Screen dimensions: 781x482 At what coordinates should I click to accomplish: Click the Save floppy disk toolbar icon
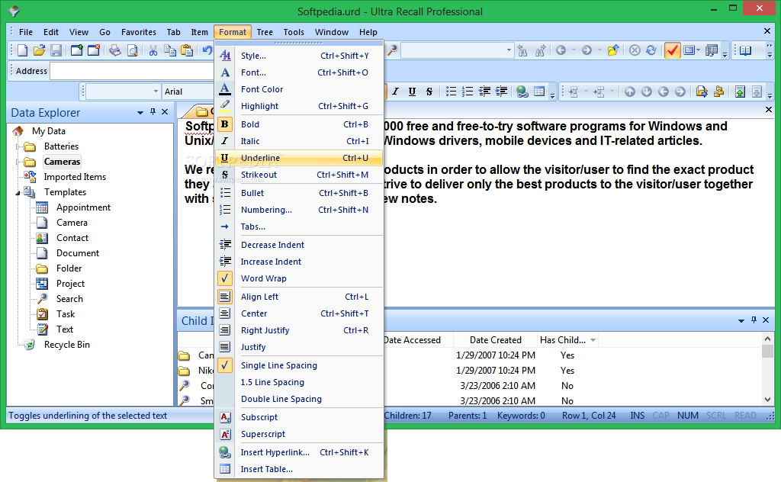coord(56,50)
